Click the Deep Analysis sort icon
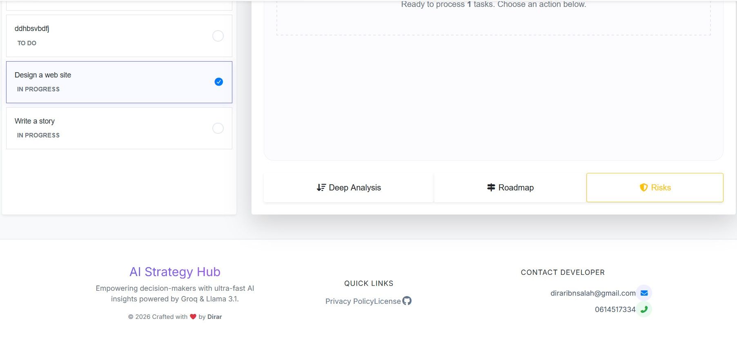This screenshot has width=737, height=345. (x=321, y=188)
